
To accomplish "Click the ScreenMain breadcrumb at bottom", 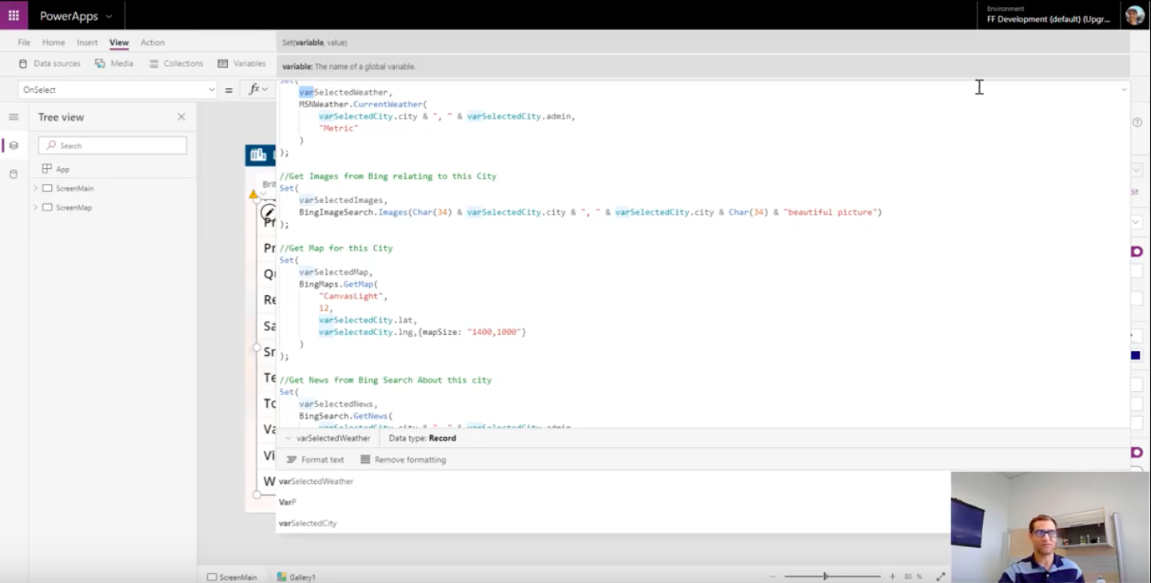I will (232, 577).
